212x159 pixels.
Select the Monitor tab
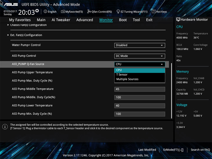(106, 20)
